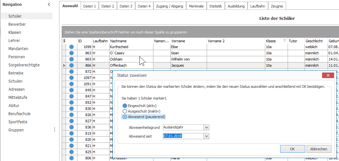Click the row indicator arrow for Offenbach

(64, 65)
